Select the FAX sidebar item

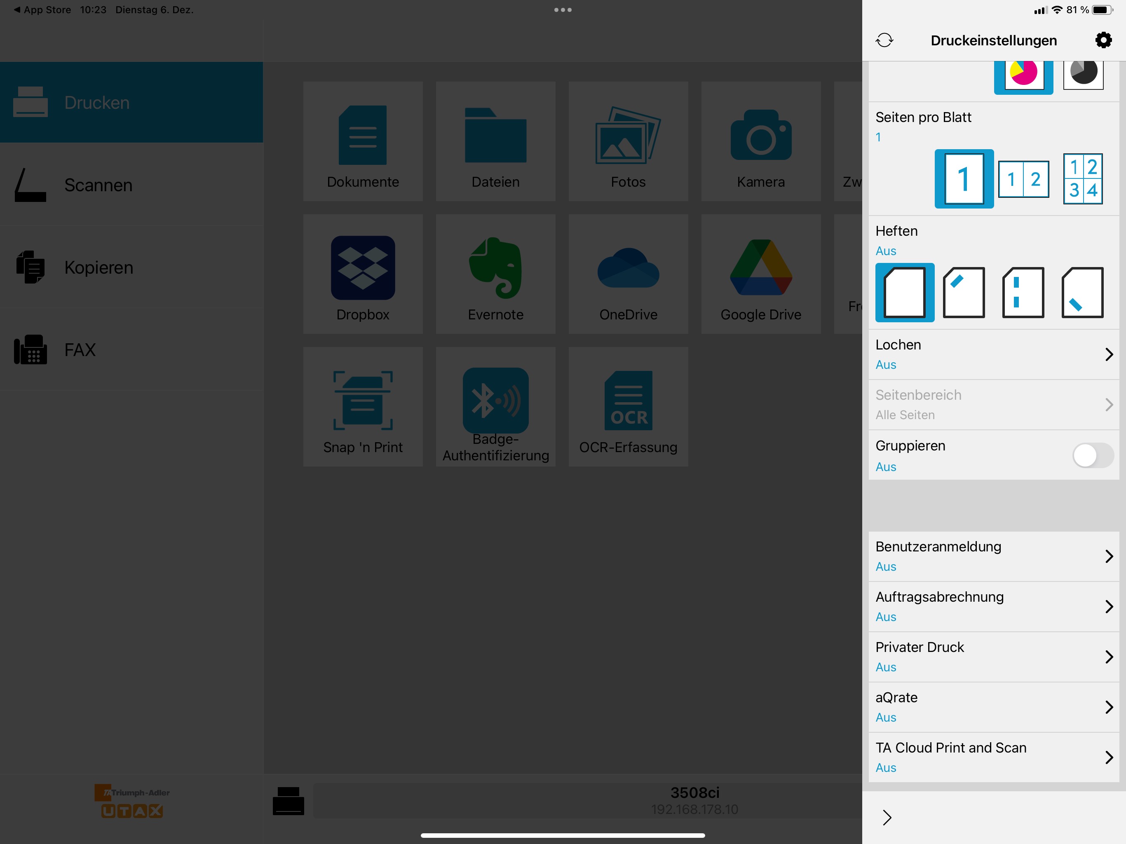coord(131,350)
